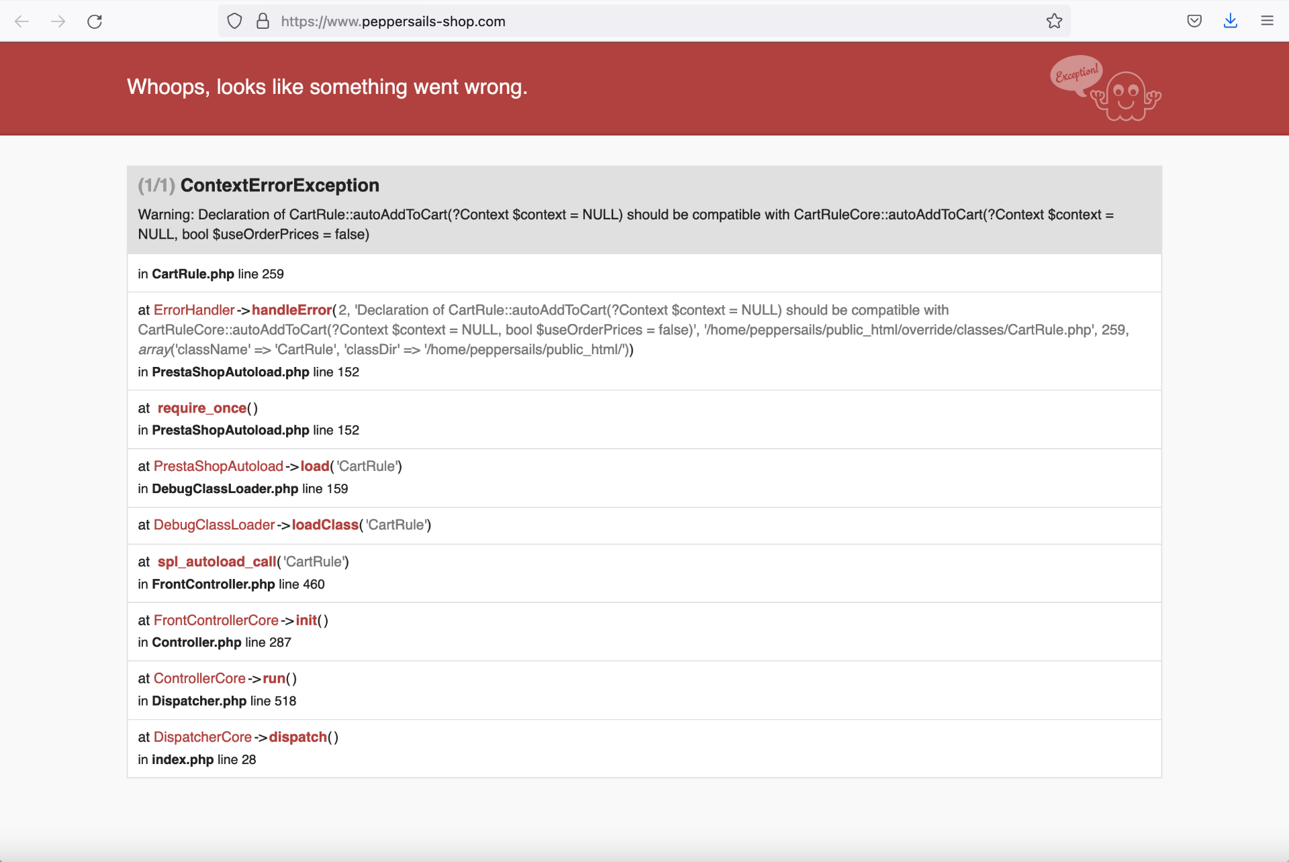Open the PrestaShopAutoload class link

[218, 466]
